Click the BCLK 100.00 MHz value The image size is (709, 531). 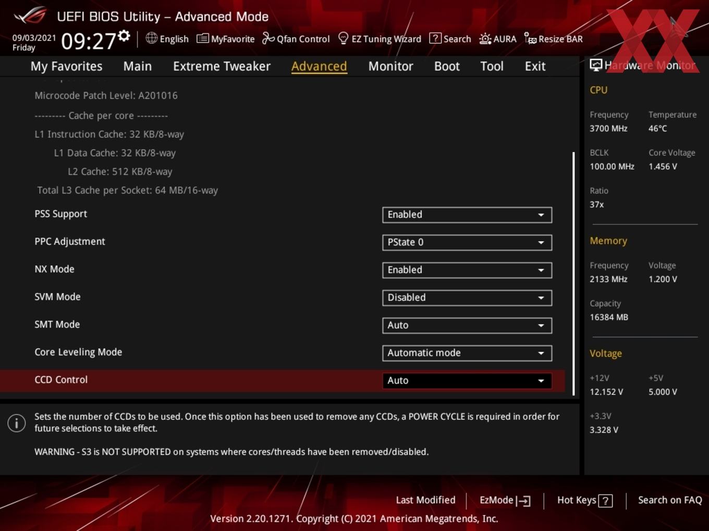pos(612,167)
